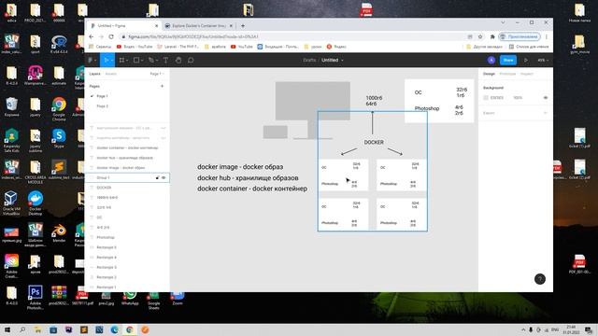Switch to the Design tab
598x336 pixels.
489,74
